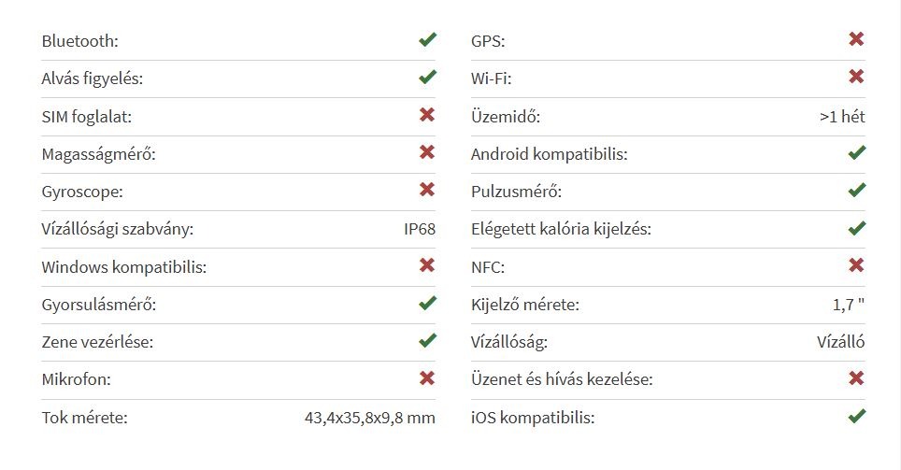The height and width of the screenshot is (470, 901).
Task: Click the Üzemidő value ">1 hét"
Action: (x=841, y=117)
